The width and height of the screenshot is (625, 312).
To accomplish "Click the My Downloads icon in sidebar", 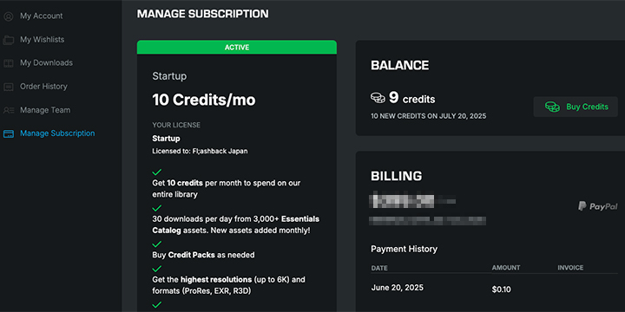I will 9,63.
